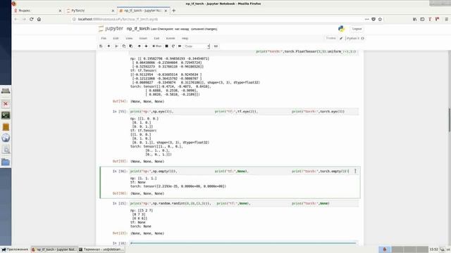The height and width of the screenshot is (253, 451).
Task: Click the Logout button
Action: [357, 29]
